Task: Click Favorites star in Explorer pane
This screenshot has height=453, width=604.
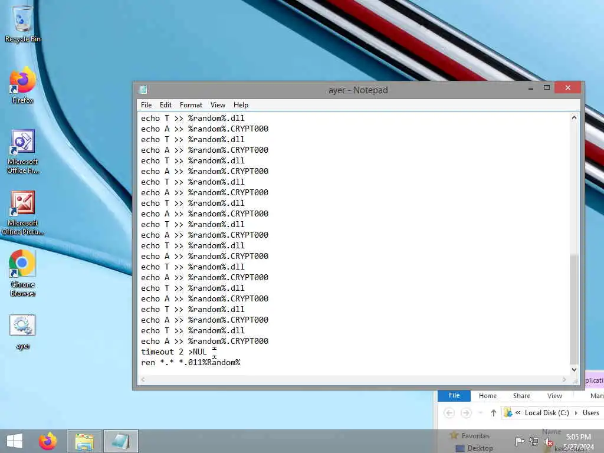Action: pos(454,435)
